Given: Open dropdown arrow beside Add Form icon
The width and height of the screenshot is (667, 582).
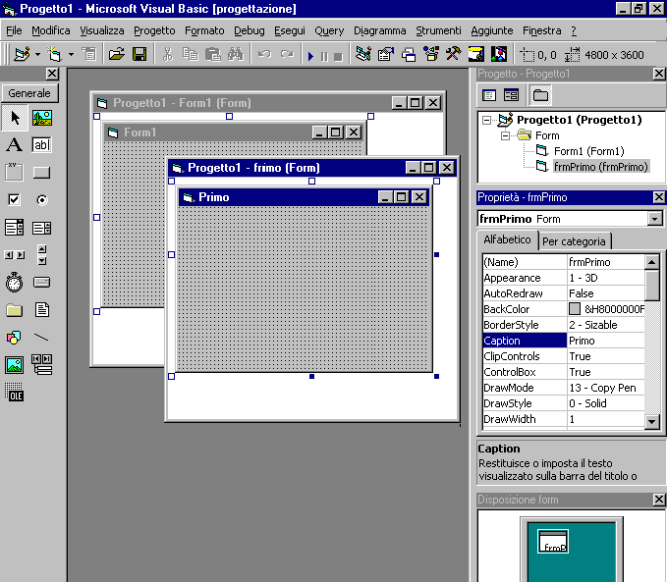Looking at the screenshot, I should tap(71, 54).
